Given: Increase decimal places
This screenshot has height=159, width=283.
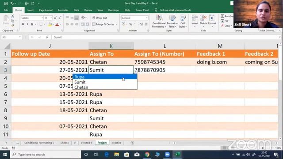Looking at the screenshot, I should [141, 24].
